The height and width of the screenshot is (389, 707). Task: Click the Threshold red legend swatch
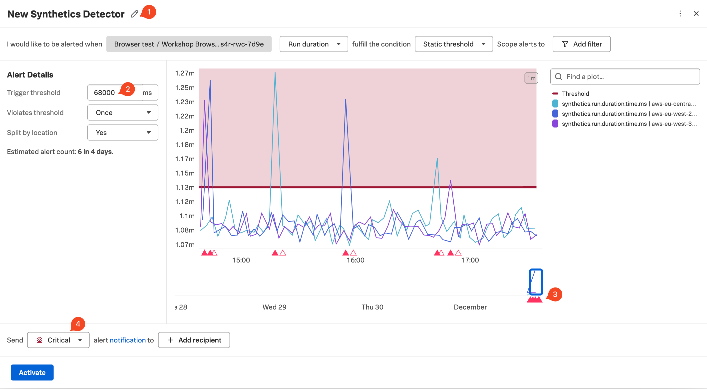(555, 94)
